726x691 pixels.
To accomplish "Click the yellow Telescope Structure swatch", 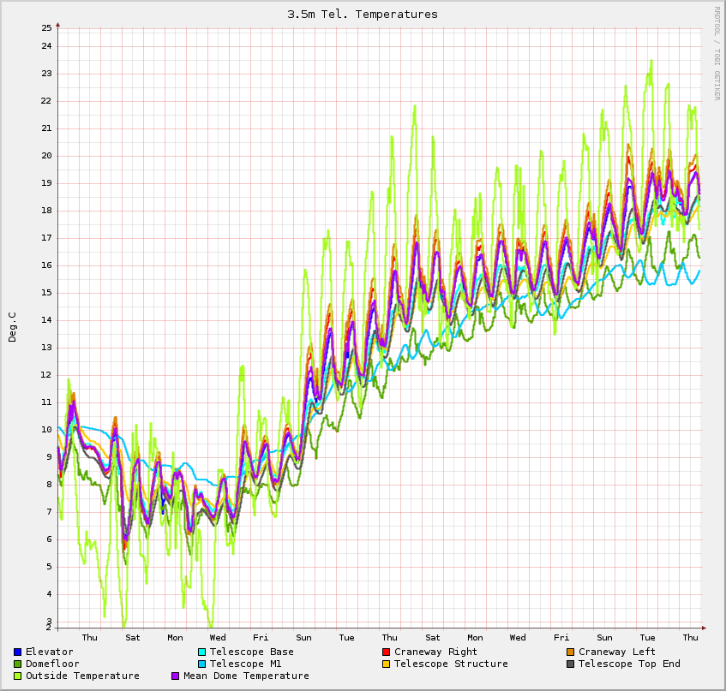I will point(387,664).
